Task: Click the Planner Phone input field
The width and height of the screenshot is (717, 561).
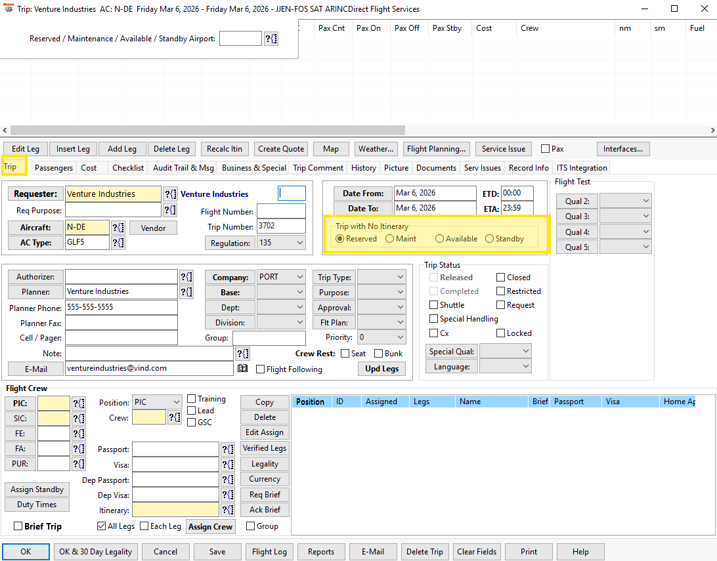Action: tap(121, 308)
